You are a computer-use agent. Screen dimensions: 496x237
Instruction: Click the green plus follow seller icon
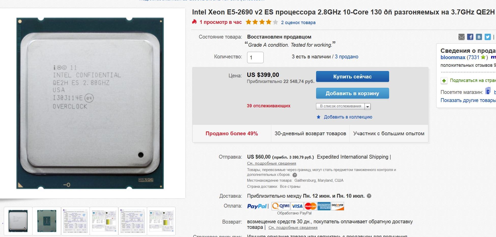444,81
